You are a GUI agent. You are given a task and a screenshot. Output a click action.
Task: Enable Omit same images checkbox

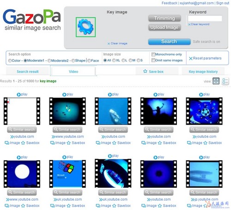[x=153, y=60]
